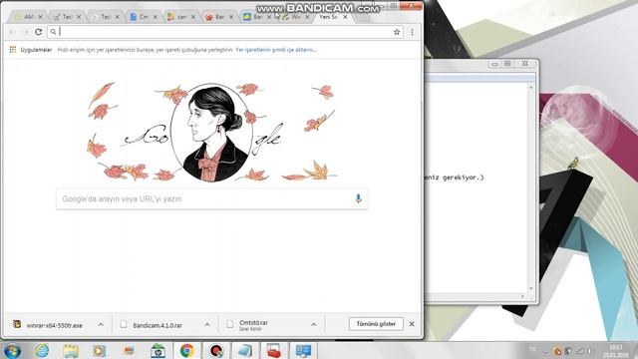This screenshot has width=638, height=359.
Task: Click the TR language indicator in the taskbar
Action: (532, 349)
